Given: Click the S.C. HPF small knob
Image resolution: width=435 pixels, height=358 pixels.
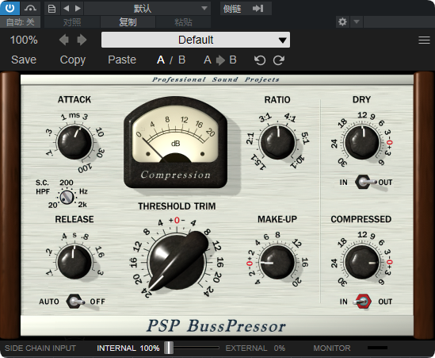Looking at the screenshot, I should pyautogui.click(x=67, y=198).
